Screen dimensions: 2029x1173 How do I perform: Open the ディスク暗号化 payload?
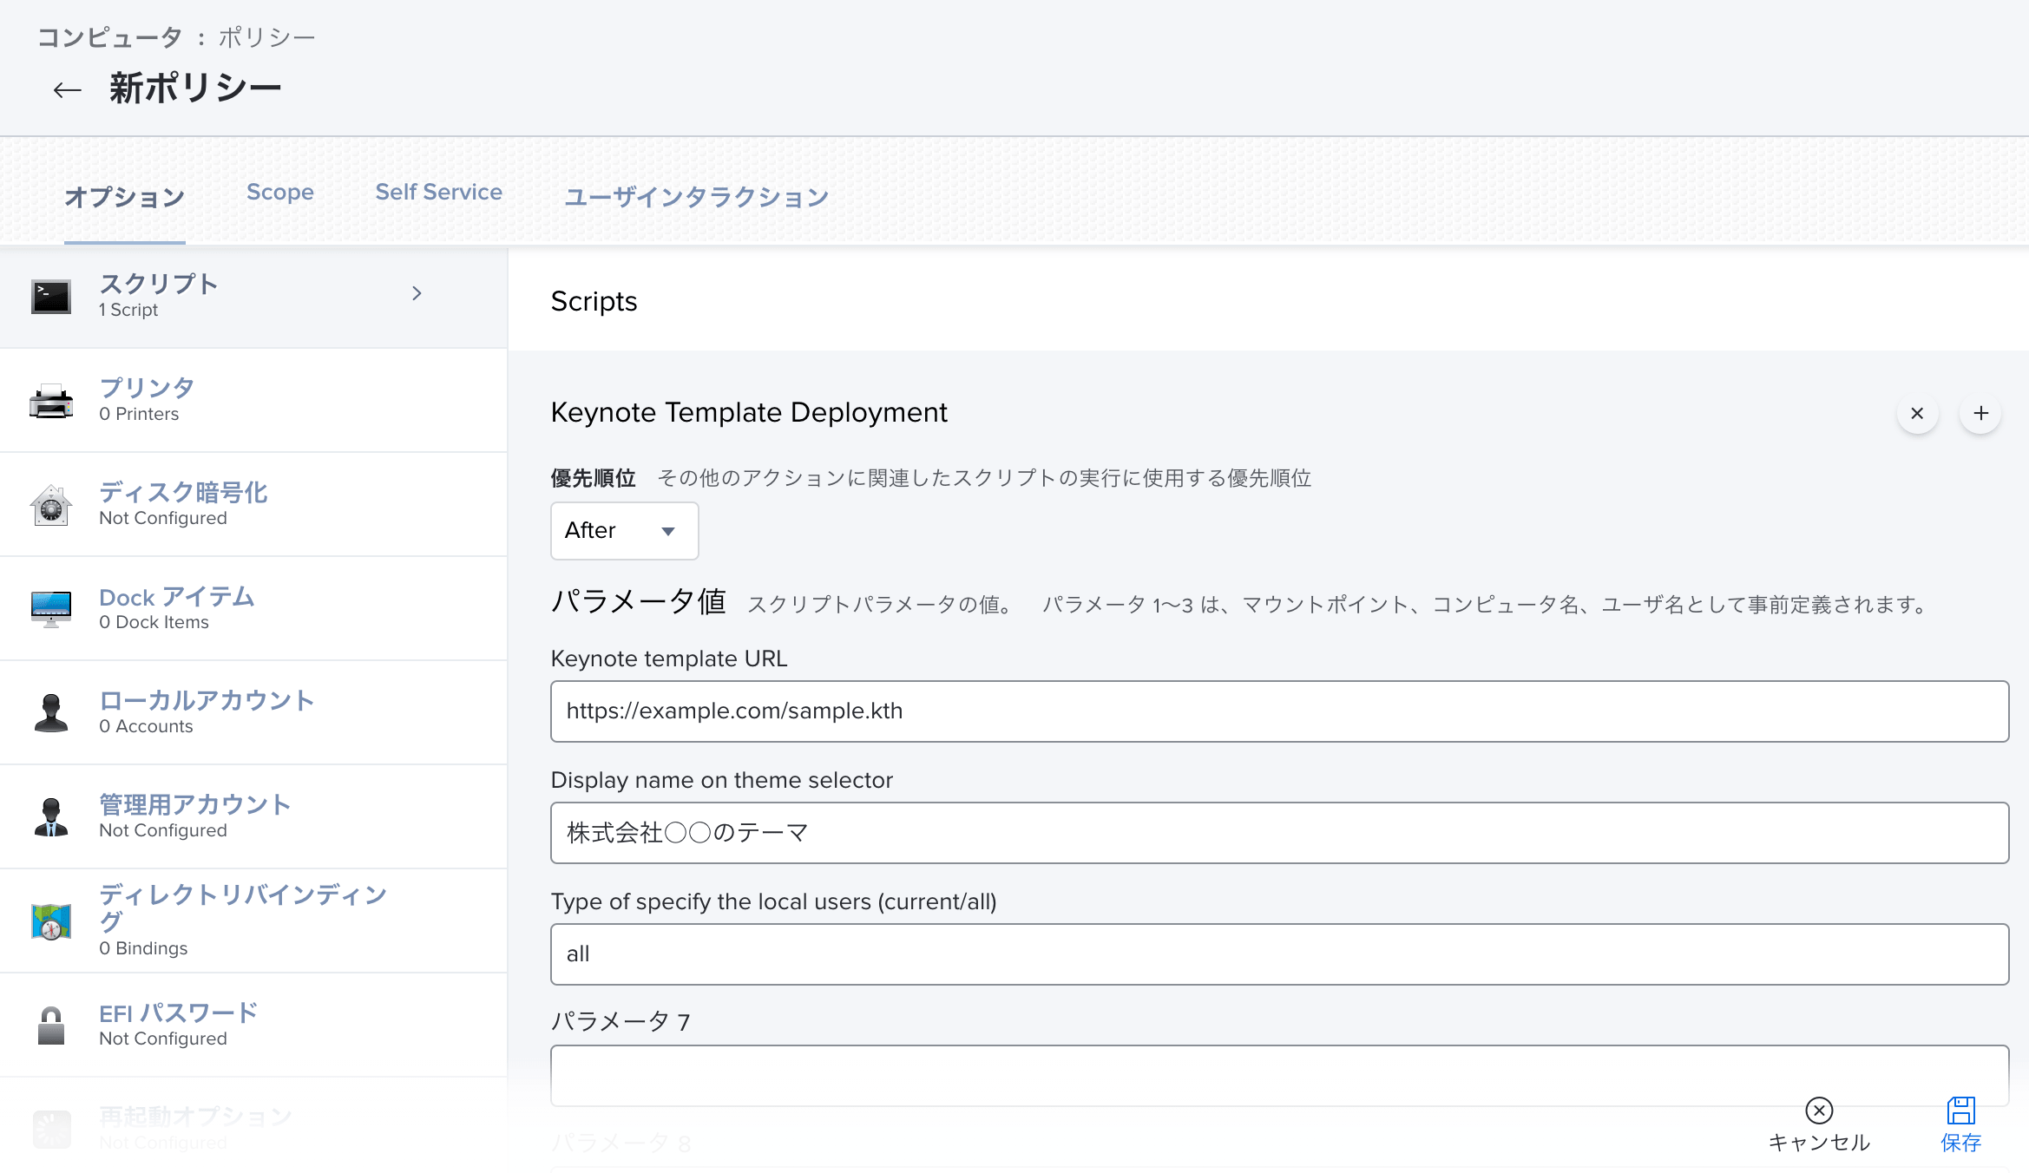point(253,505)
